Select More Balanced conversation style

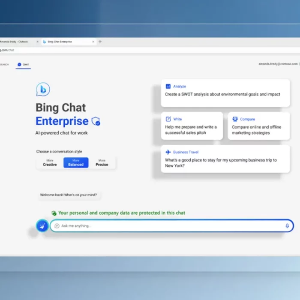pos(76,162)
